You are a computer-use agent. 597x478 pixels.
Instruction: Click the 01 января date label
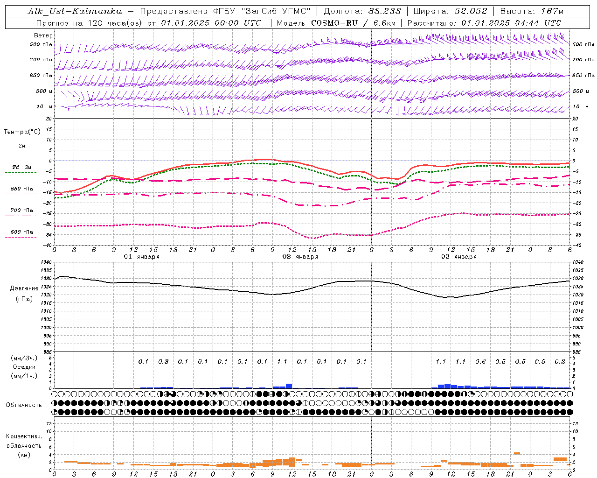pos(142,256)
